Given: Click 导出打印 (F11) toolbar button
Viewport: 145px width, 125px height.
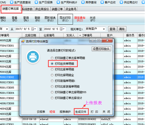Looking at the screenshot, I should (x=65, y=19).
